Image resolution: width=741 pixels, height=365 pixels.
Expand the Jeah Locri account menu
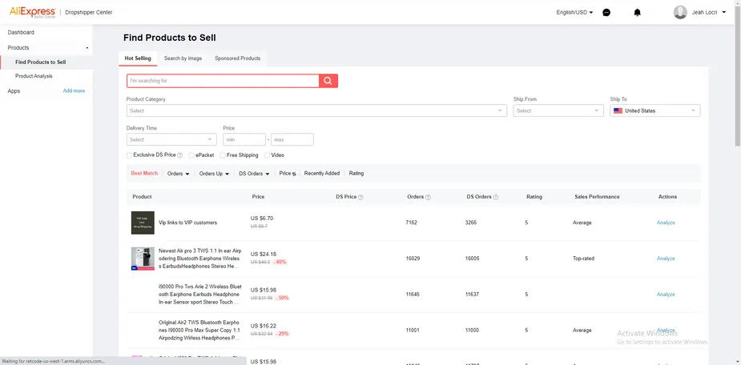point(709,13)
